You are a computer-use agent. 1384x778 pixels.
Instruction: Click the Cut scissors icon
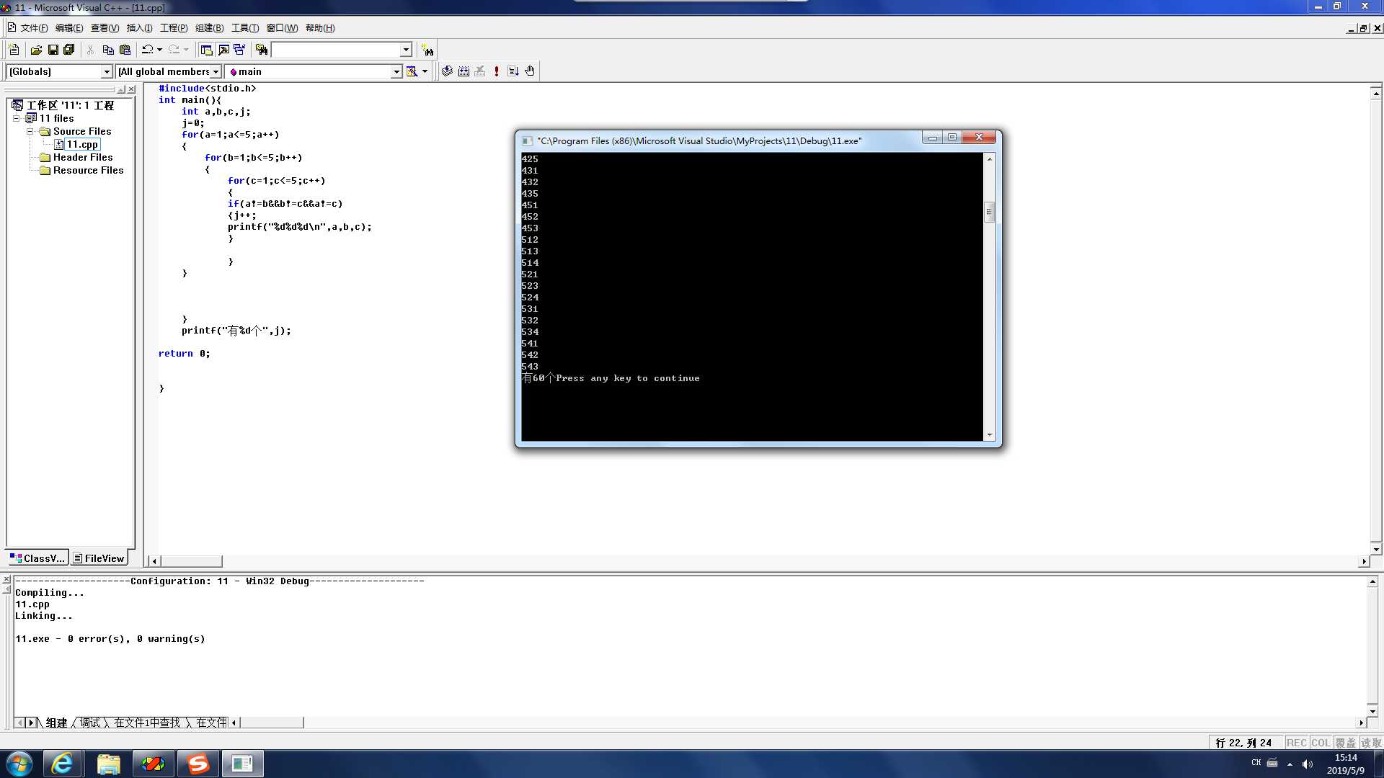(90, 50)
